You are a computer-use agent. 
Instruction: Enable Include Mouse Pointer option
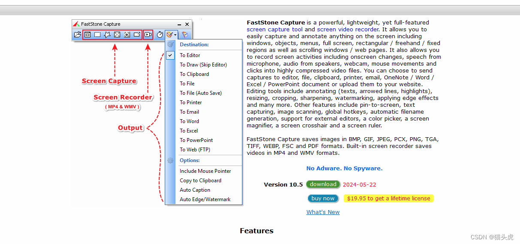(x=204, y=171)
